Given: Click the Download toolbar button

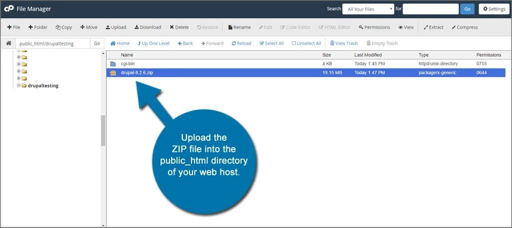Looking at the screenshot, I should click(147, 27).
